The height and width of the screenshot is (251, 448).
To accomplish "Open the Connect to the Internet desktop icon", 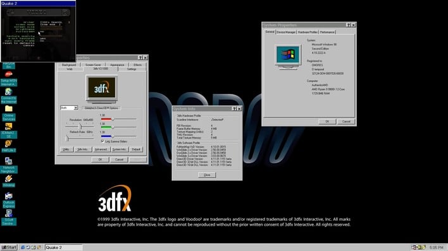I will (x=9, y=96).
